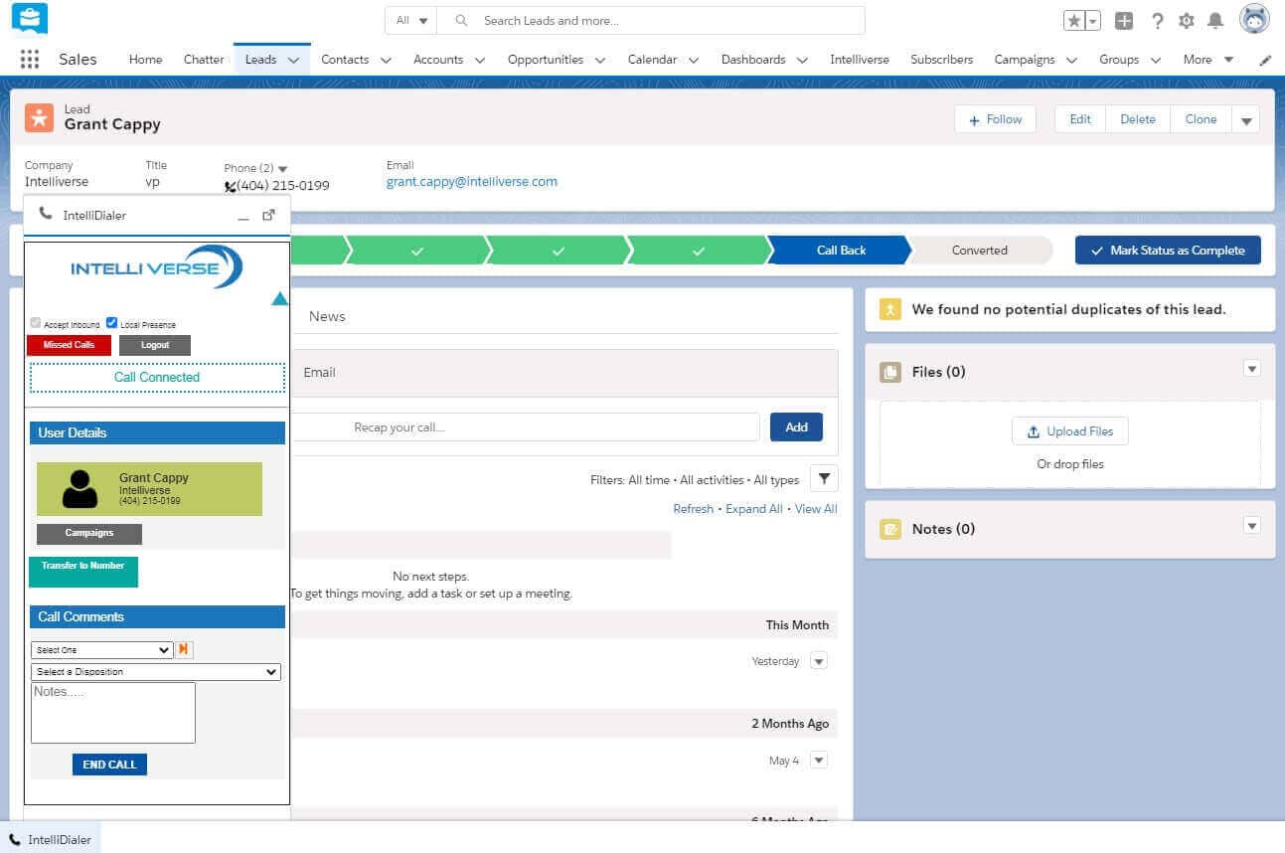Click the Edit button
This screenshot has width=1285, height=853.
(x=1080, y=119)
